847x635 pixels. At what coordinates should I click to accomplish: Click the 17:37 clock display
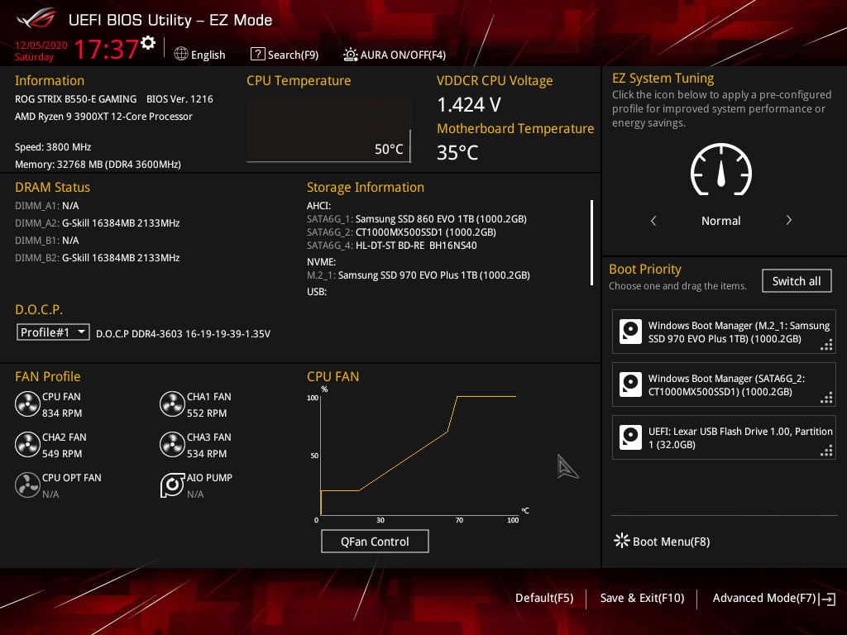(x=107, y=49)
